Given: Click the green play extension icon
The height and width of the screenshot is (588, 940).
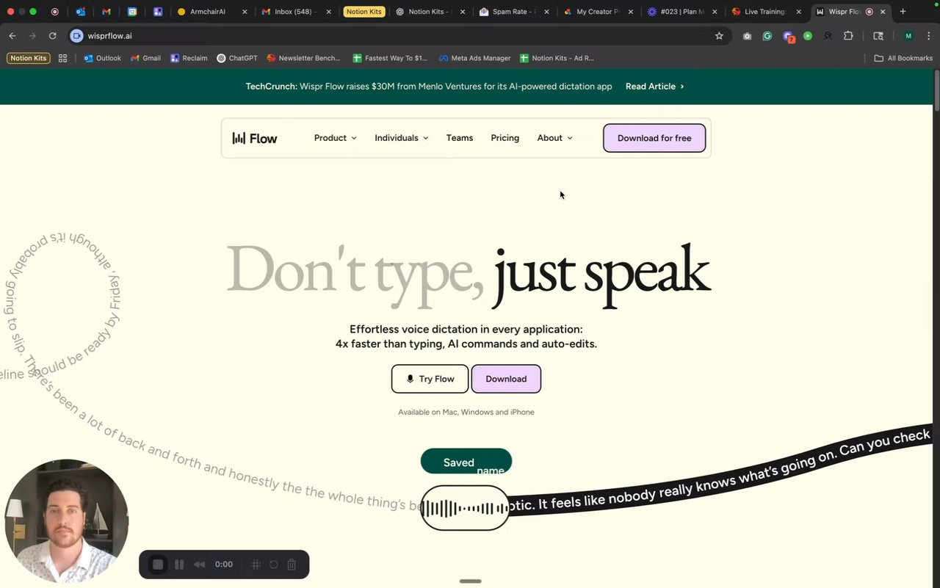Looking at the screenshot, I should (808, 36).
